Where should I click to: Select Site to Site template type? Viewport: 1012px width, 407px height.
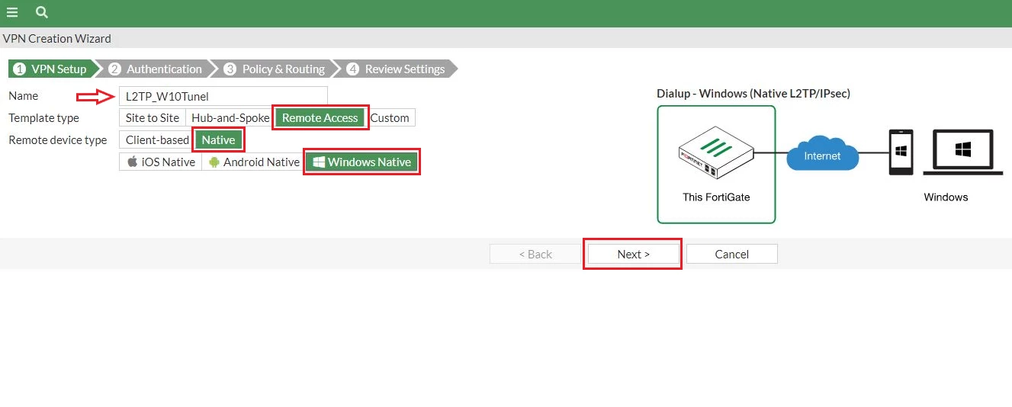(153, 118)
